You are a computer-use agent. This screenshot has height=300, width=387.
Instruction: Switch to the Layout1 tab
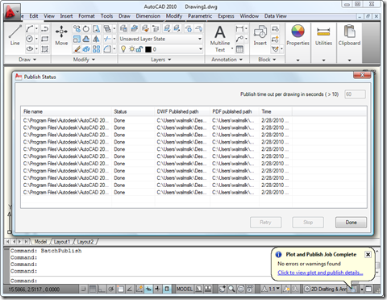pos(61,242)
